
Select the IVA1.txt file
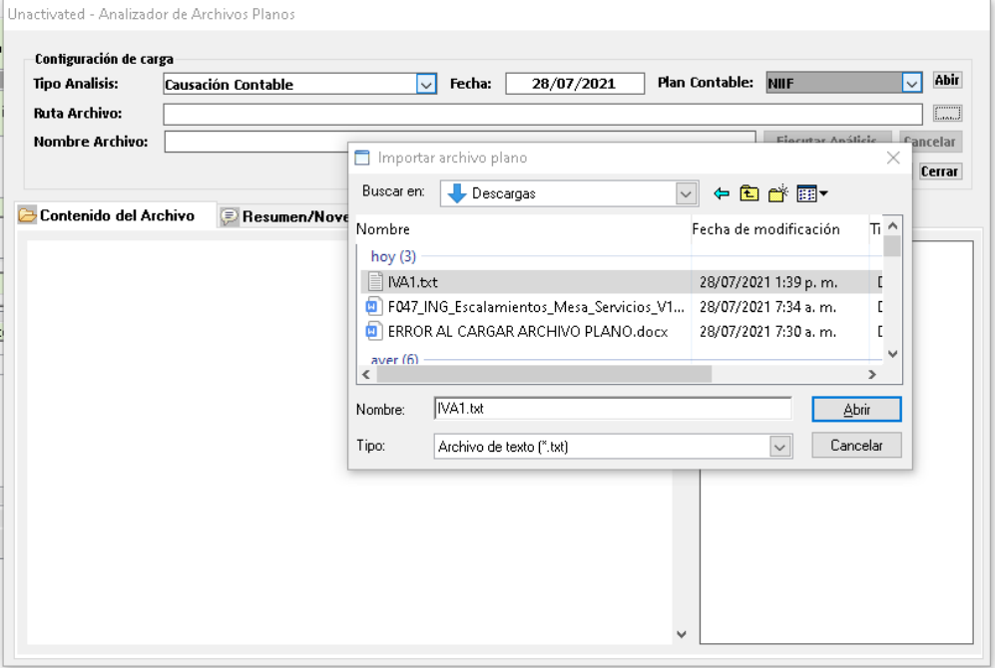pyautogui.click(x=413, y=282)
